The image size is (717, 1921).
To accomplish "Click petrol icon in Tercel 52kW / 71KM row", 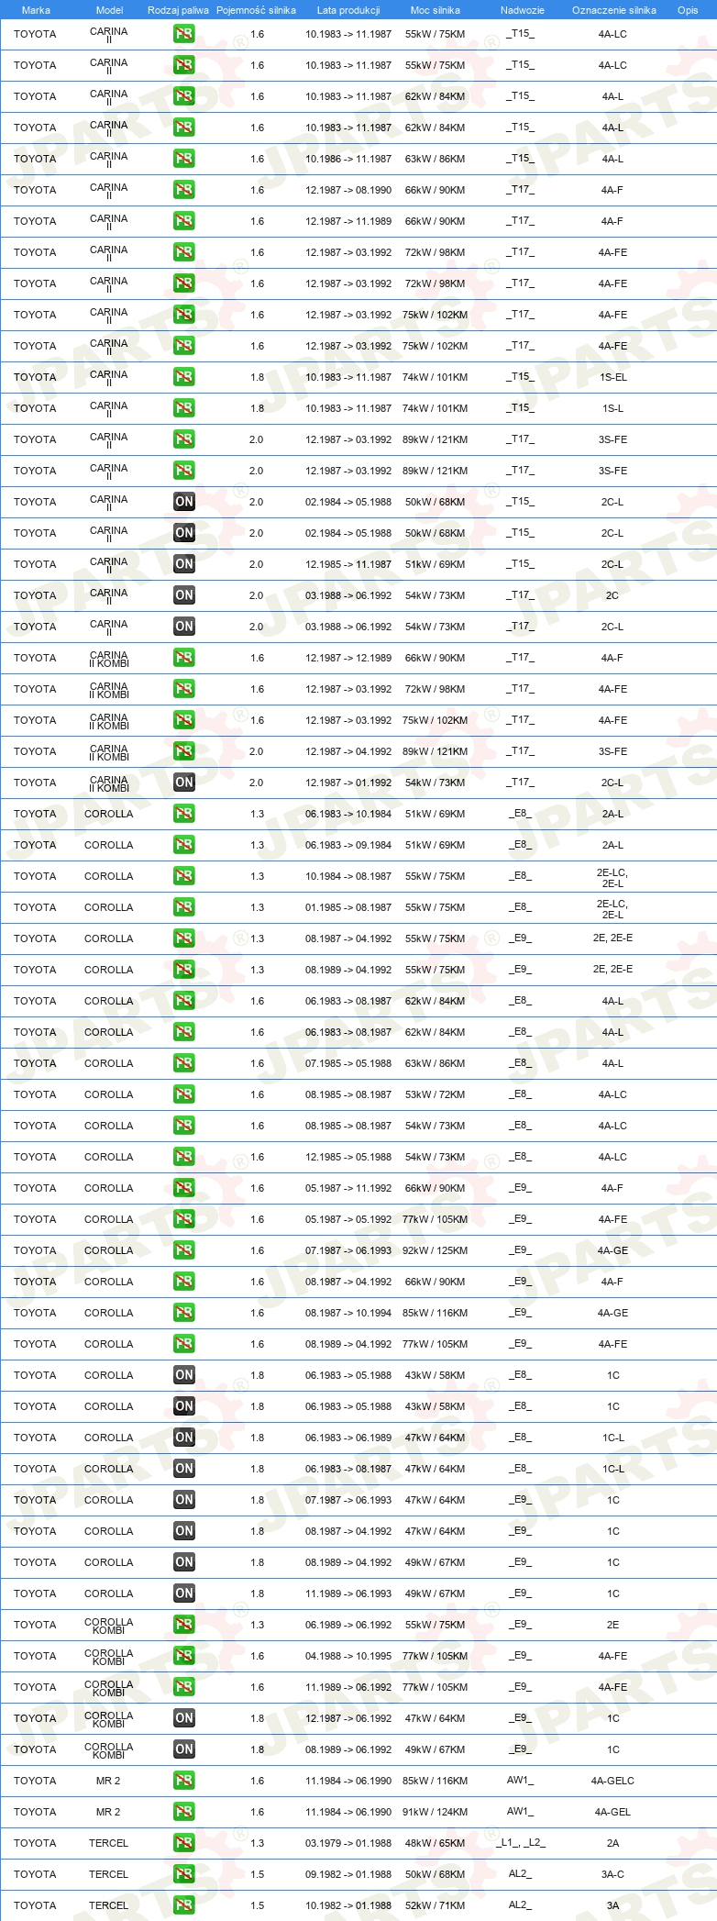I will click(x=183, y=1905).
